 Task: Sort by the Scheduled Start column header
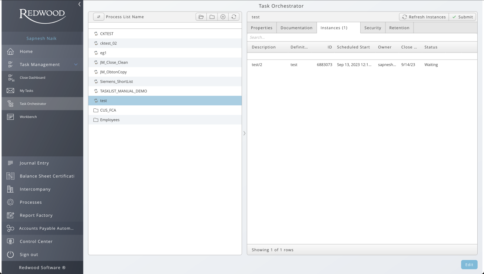[354, 47]
